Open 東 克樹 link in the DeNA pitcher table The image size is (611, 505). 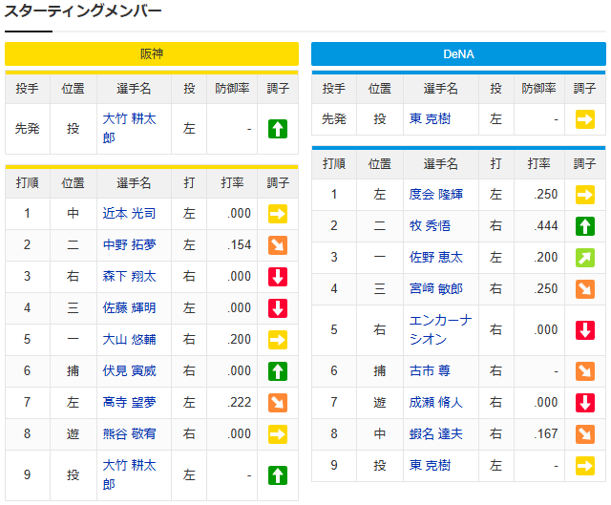coord(430,119)
